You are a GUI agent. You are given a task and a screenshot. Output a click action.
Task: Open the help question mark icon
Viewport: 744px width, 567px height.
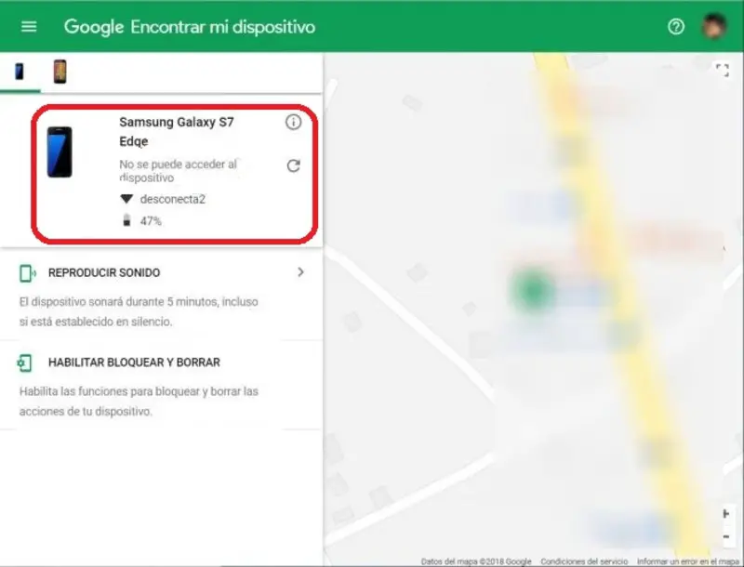(x=676, y=27)
